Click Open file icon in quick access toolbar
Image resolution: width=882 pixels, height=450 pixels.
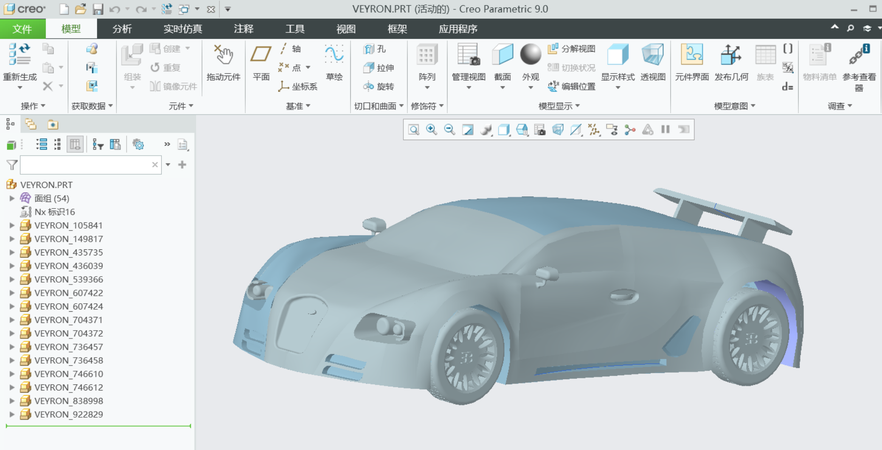pos(81,9)
